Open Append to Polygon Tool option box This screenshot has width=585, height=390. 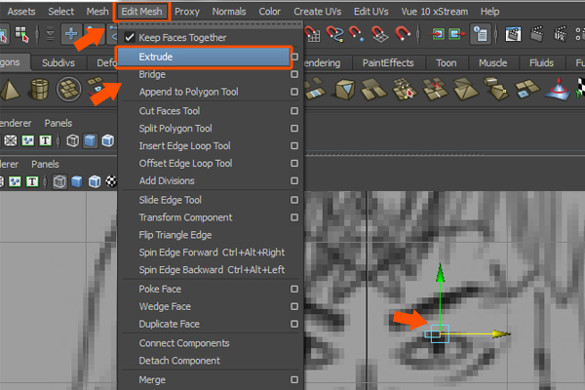(294, 92)
